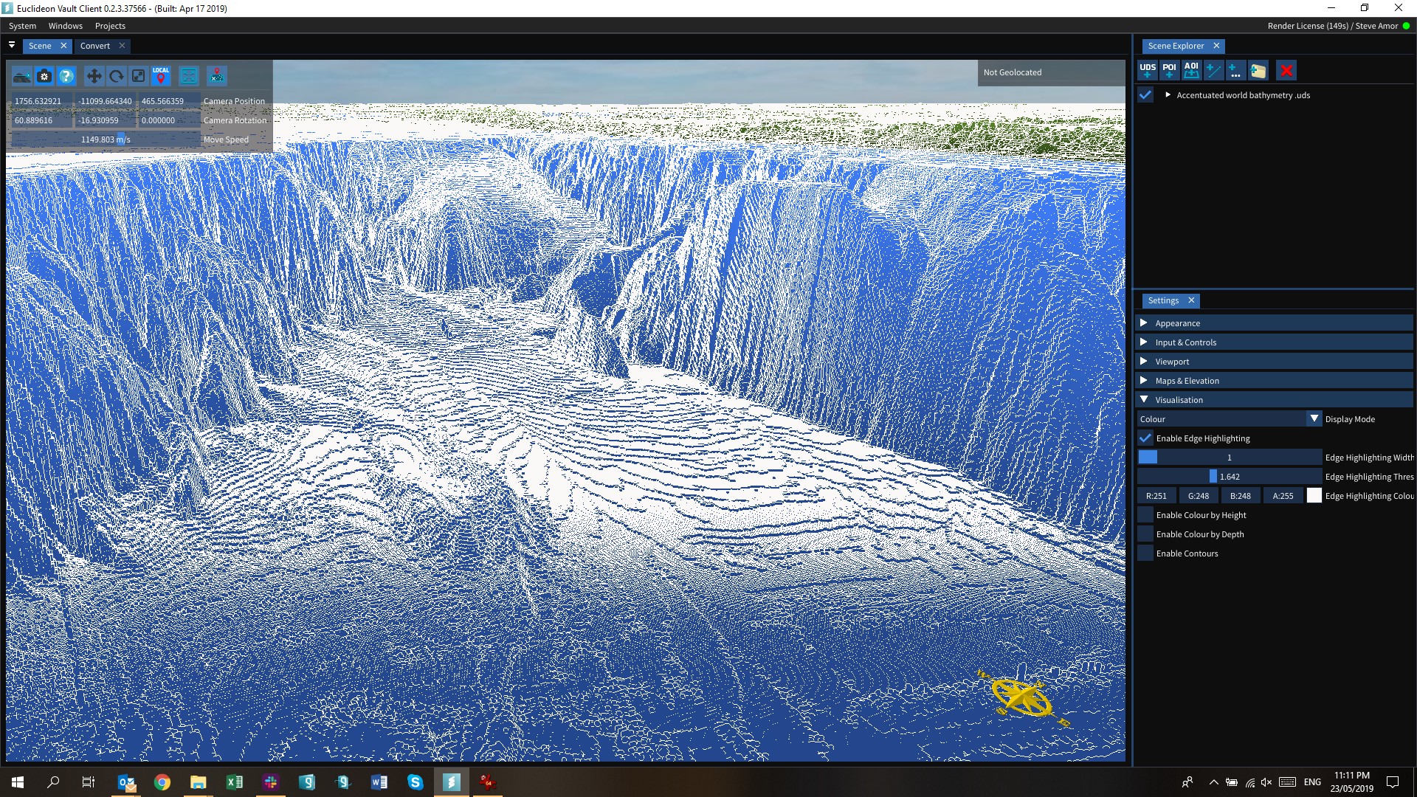Screen dimensions: 1417x797
Task: Click the AOI icon in Scene Explorer
Action: [1191, 69]
